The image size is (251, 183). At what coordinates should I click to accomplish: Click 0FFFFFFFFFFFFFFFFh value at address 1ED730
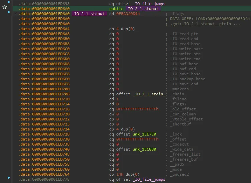click(137, 139)
